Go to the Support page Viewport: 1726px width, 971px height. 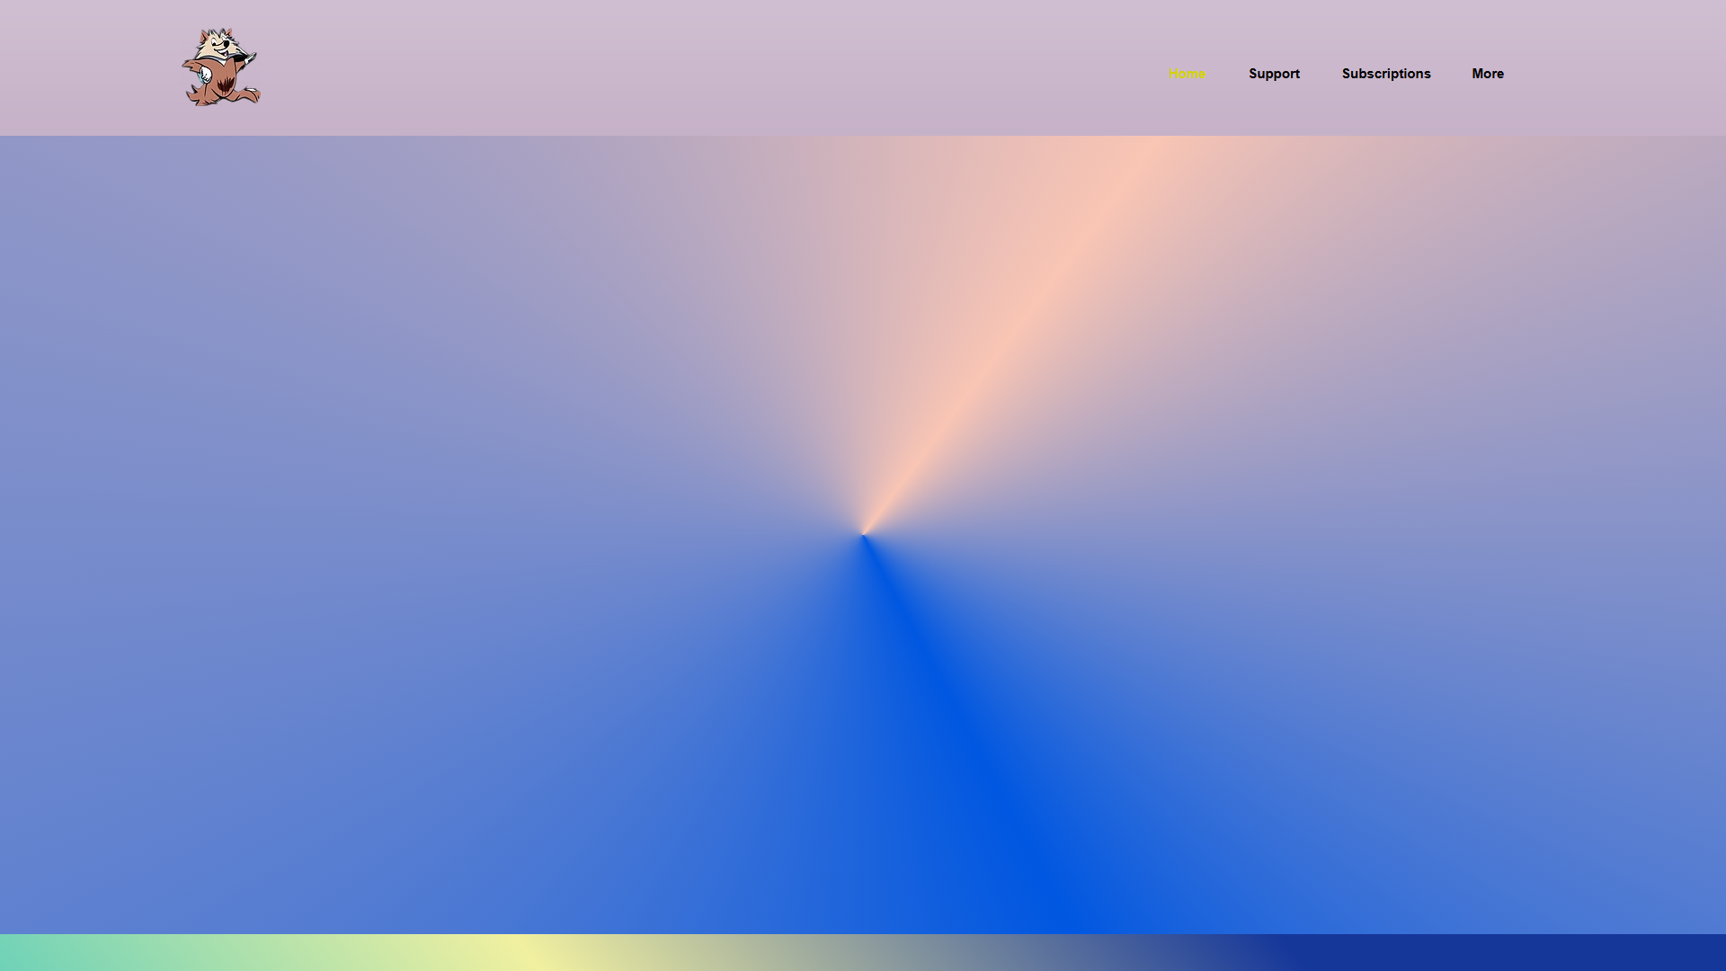click(x=1274, y=74)
